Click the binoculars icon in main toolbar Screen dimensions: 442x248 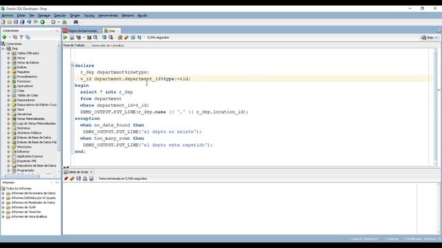tap(76, 22)
